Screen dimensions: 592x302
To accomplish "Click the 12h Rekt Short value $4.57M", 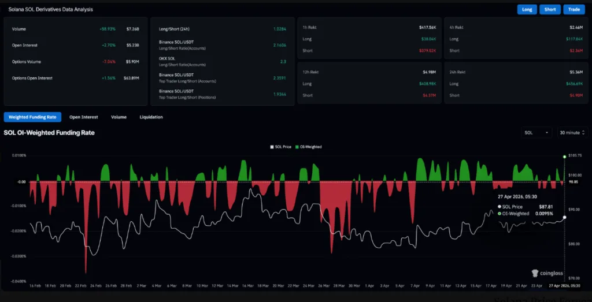I will click(x=430, y=95).
